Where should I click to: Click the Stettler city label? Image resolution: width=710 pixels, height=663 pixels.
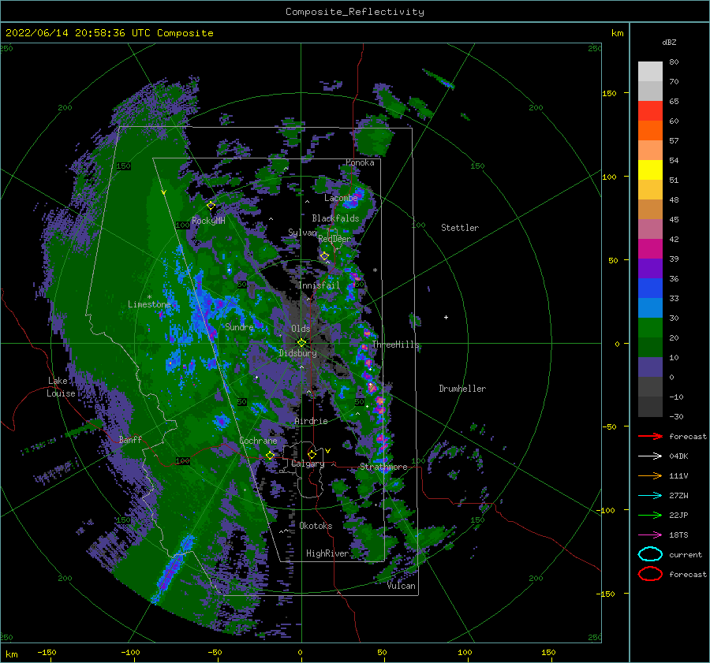[x=460, y=228]
